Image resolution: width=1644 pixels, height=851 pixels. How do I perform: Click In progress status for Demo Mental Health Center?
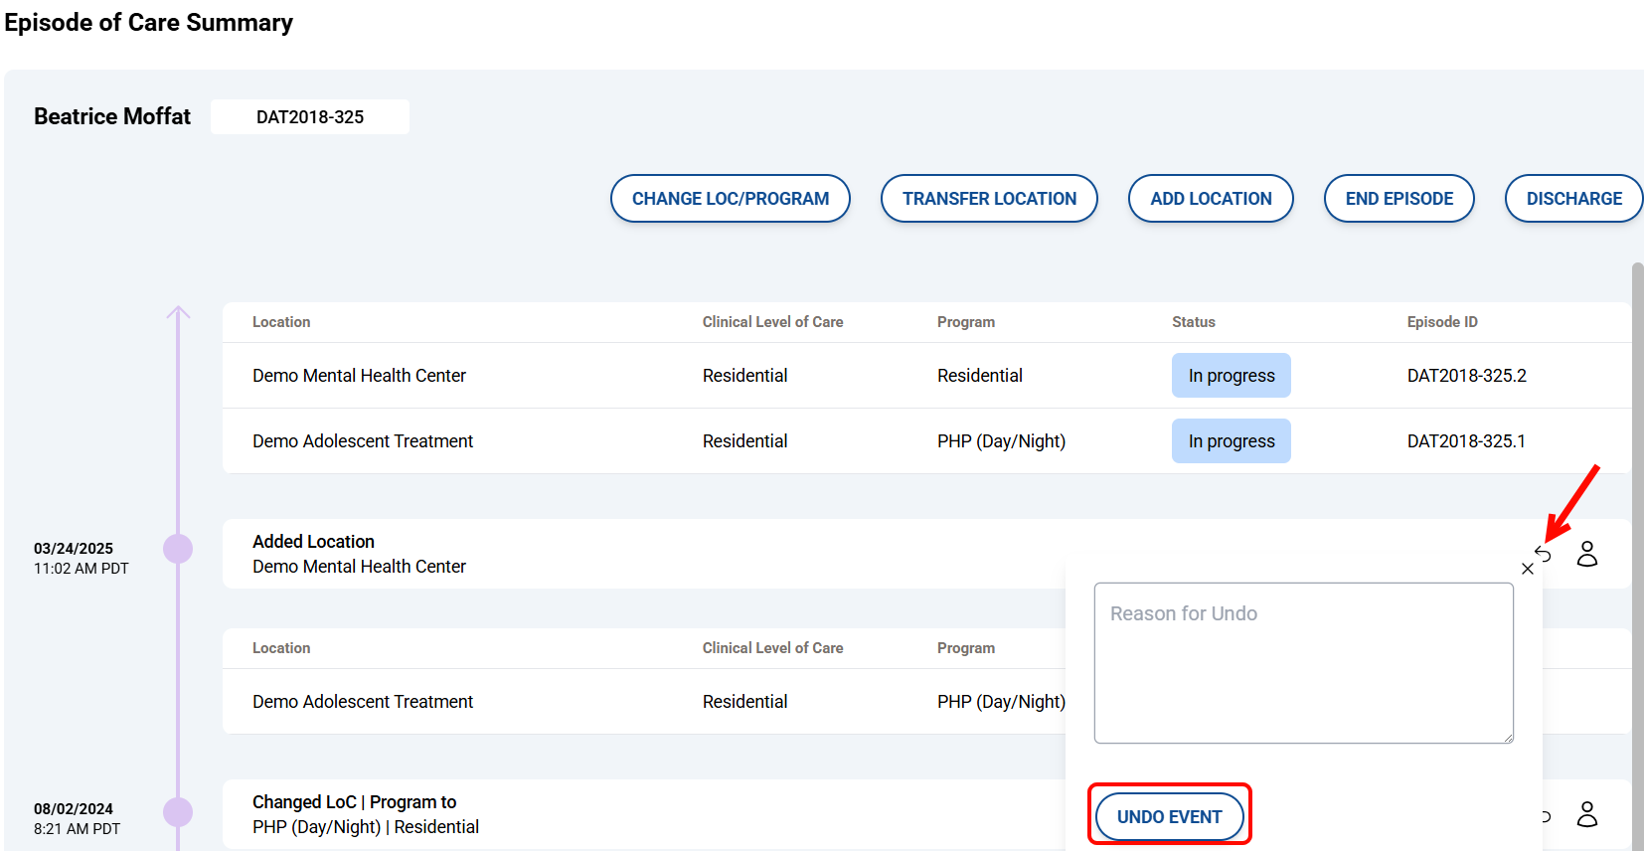point(1231,376)
